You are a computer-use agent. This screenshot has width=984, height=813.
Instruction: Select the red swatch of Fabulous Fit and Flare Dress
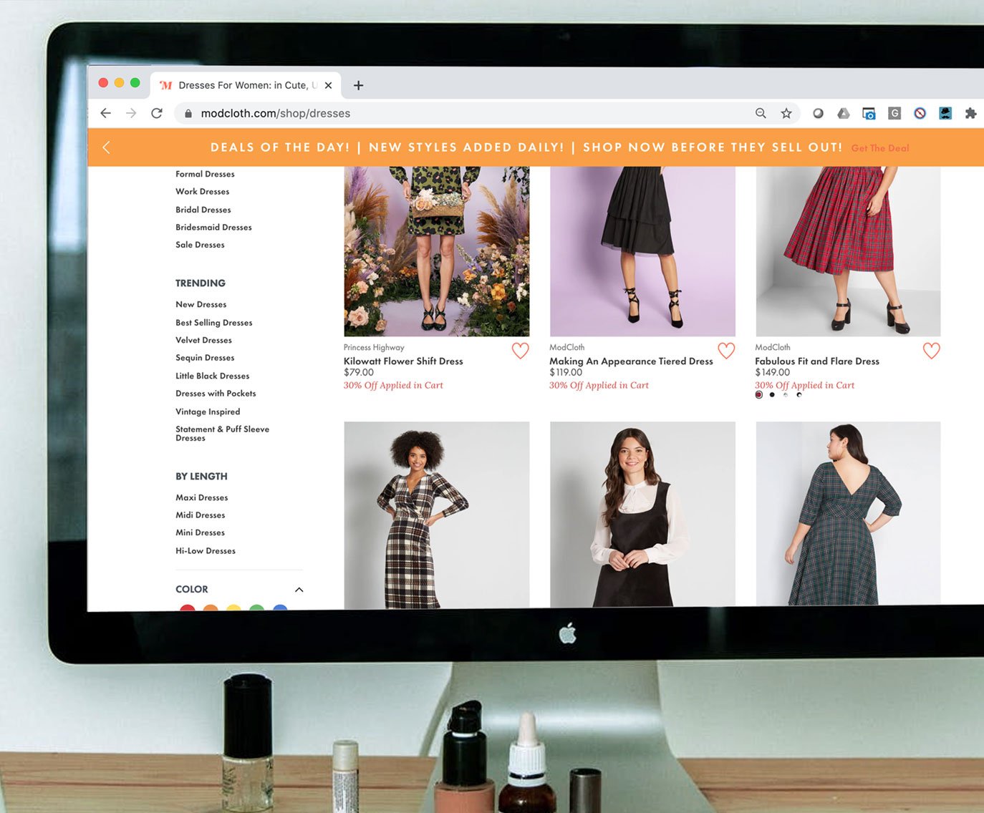[759, 395]
